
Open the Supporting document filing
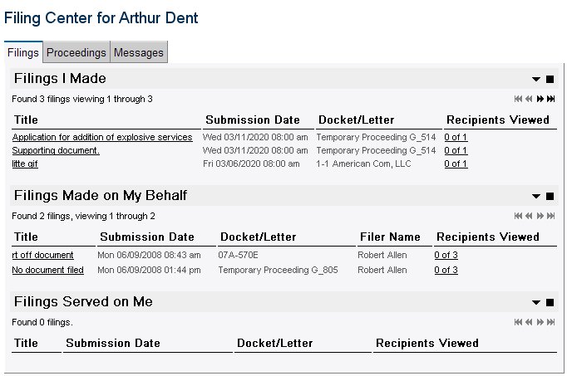click(56, 150)
